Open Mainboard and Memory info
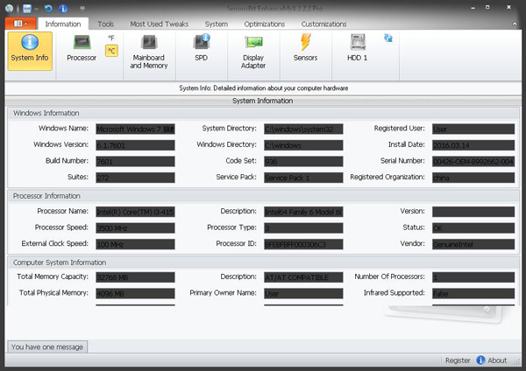This screenshot has height=371, width=526. (x=149, y=52)
